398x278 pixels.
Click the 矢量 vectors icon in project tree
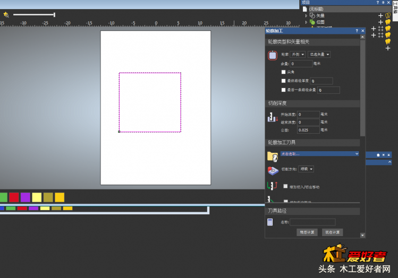tap(312, 16)
